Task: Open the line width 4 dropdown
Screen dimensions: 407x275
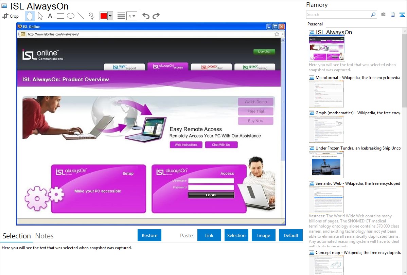Action: click(131, 16)
